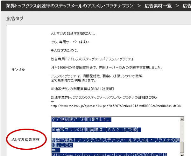Click the line アスメル・プラチナは、月間配信数
Screen dimensions: 191x156
[x=97, y=76]
